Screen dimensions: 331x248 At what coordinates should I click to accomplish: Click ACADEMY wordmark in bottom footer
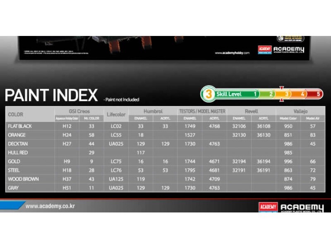pyautogui.click(x=302, y=207)
